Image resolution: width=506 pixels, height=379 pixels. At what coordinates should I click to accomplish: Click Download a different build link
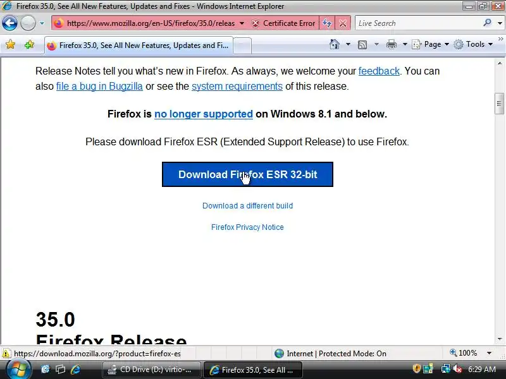point(247,206)
